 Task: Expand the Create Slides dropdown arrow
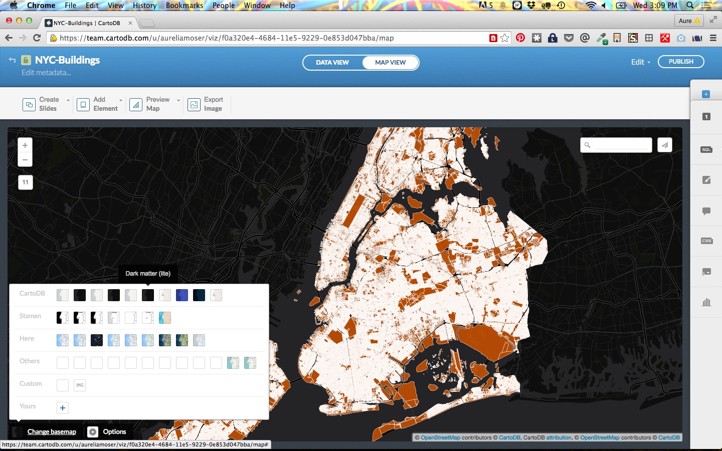coord(68,100)
